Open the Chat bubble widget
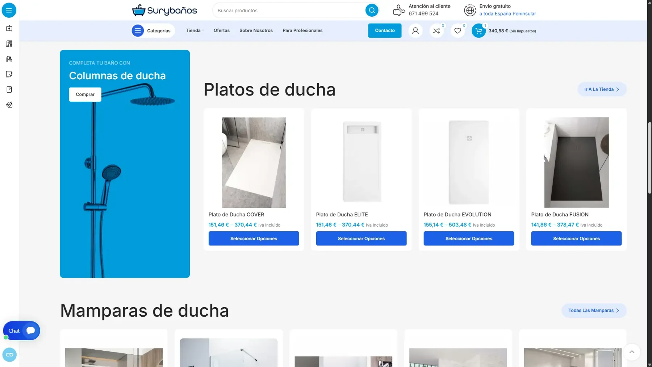Viewport: 652px width, 367px height. 21,330
